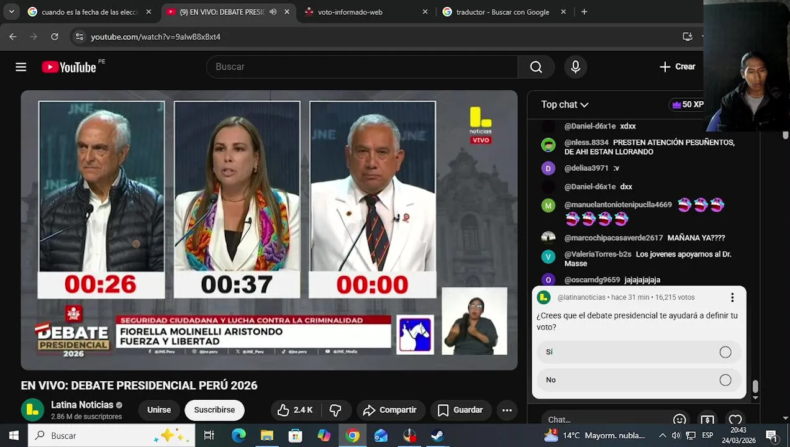Switch to 'traductor - Buscar con Google' tab

503,12
